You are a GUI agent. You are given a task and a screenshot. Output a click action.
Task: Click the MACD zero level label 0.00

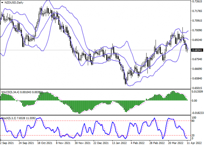click(x=195, y=101)
